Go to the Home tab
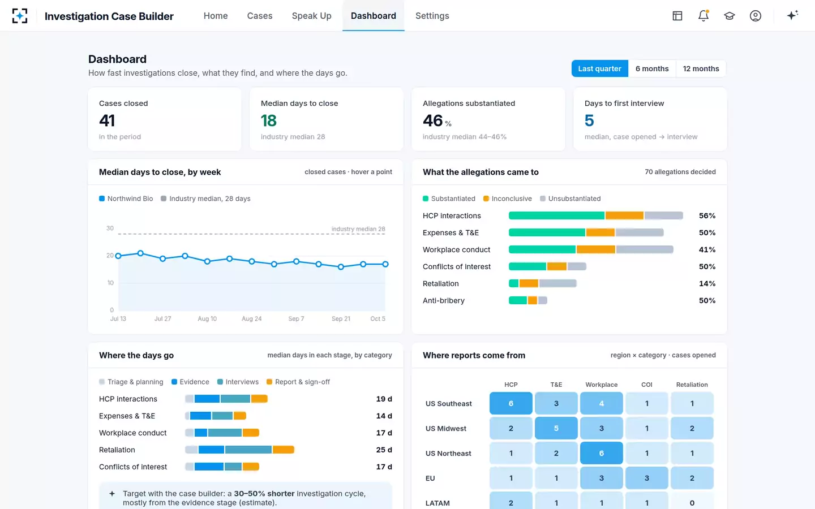 216,16
